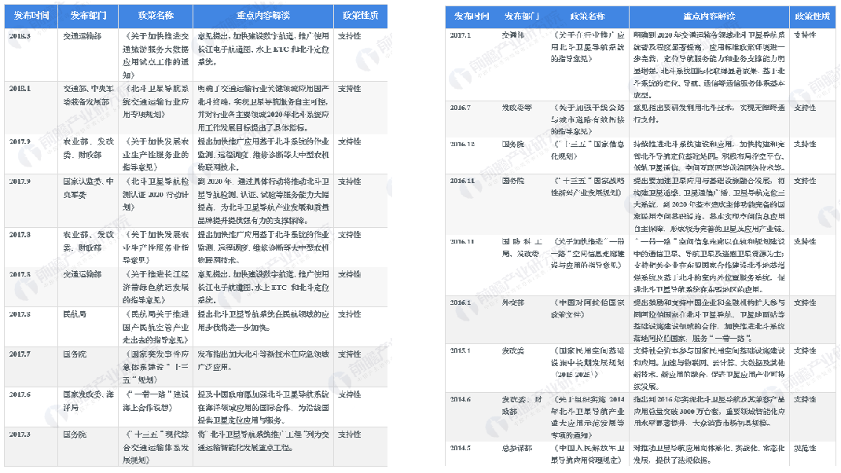Viewport: 841px width, 473px height.
Task: Click content cell starting 提及中国政府愿加强北斗卫星导航系统
Action: [263, 408]
